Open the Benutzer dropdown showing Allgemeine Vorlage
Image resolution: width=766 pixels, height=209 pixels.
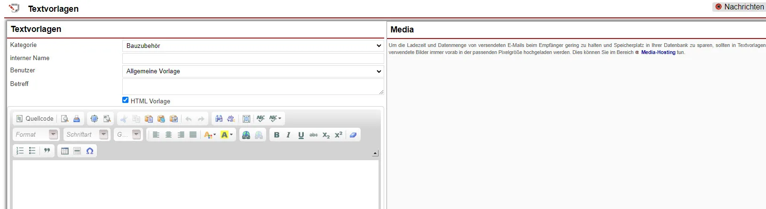tap(253, 71)
